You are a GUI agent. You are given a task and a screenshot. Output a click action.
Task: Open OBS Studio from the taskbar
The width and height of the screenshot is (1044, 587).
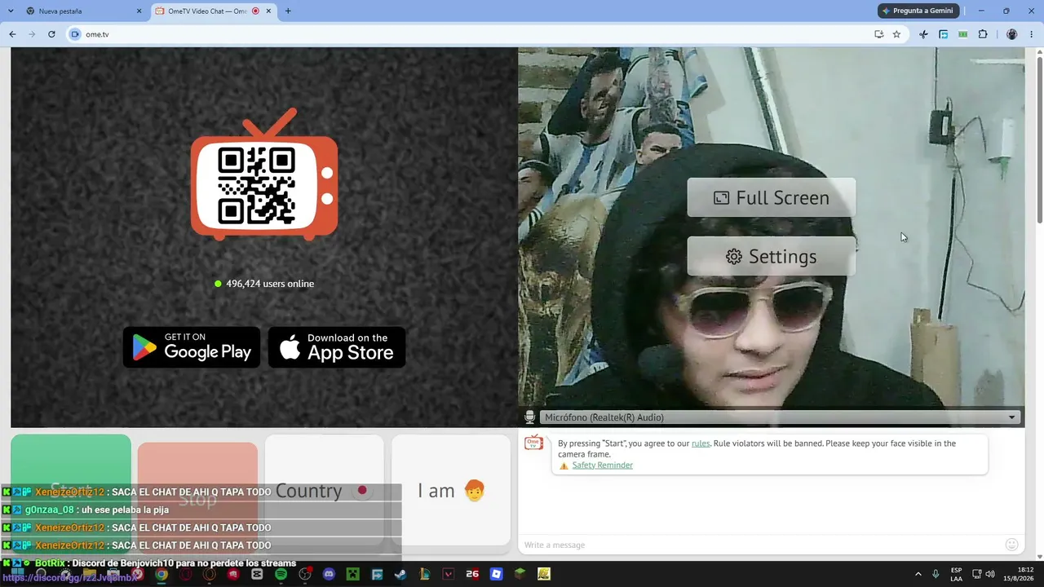click(x=305, y=574)
